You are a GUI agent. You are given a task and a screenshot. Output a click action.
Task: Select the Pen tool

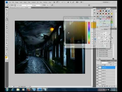7,39
